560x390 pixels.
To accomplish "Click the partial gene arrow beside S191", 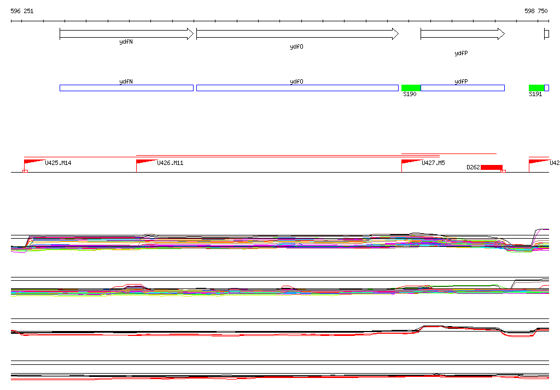I will [x=546, y=34].
